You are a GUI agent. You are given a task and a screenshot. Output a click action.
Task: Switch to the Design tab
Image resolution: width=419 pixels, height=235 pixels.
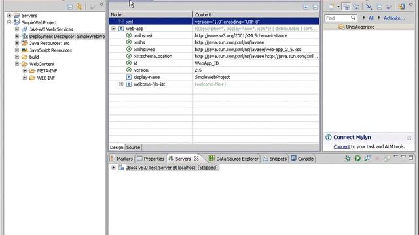coord(117,148)
